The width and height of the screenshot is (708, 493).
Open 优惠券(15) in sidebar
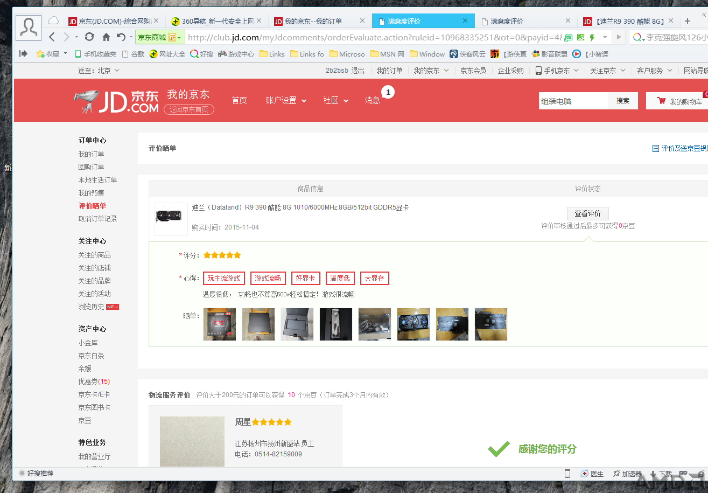(x=94, y=381)
